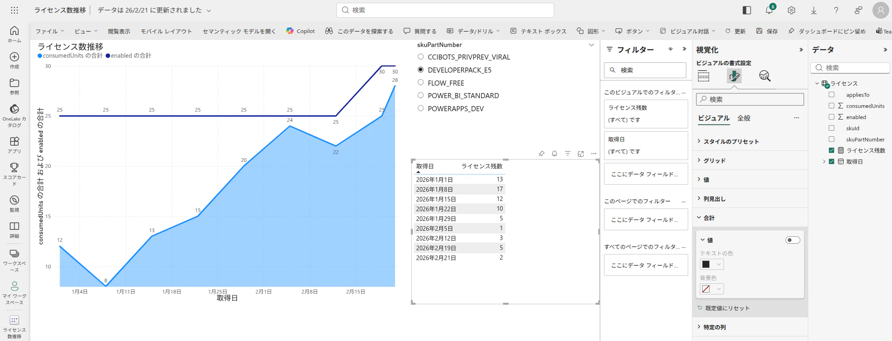Select FLOW_FREE radio button
The height and width of the screenshot is (341, 892).
(421, 82)
